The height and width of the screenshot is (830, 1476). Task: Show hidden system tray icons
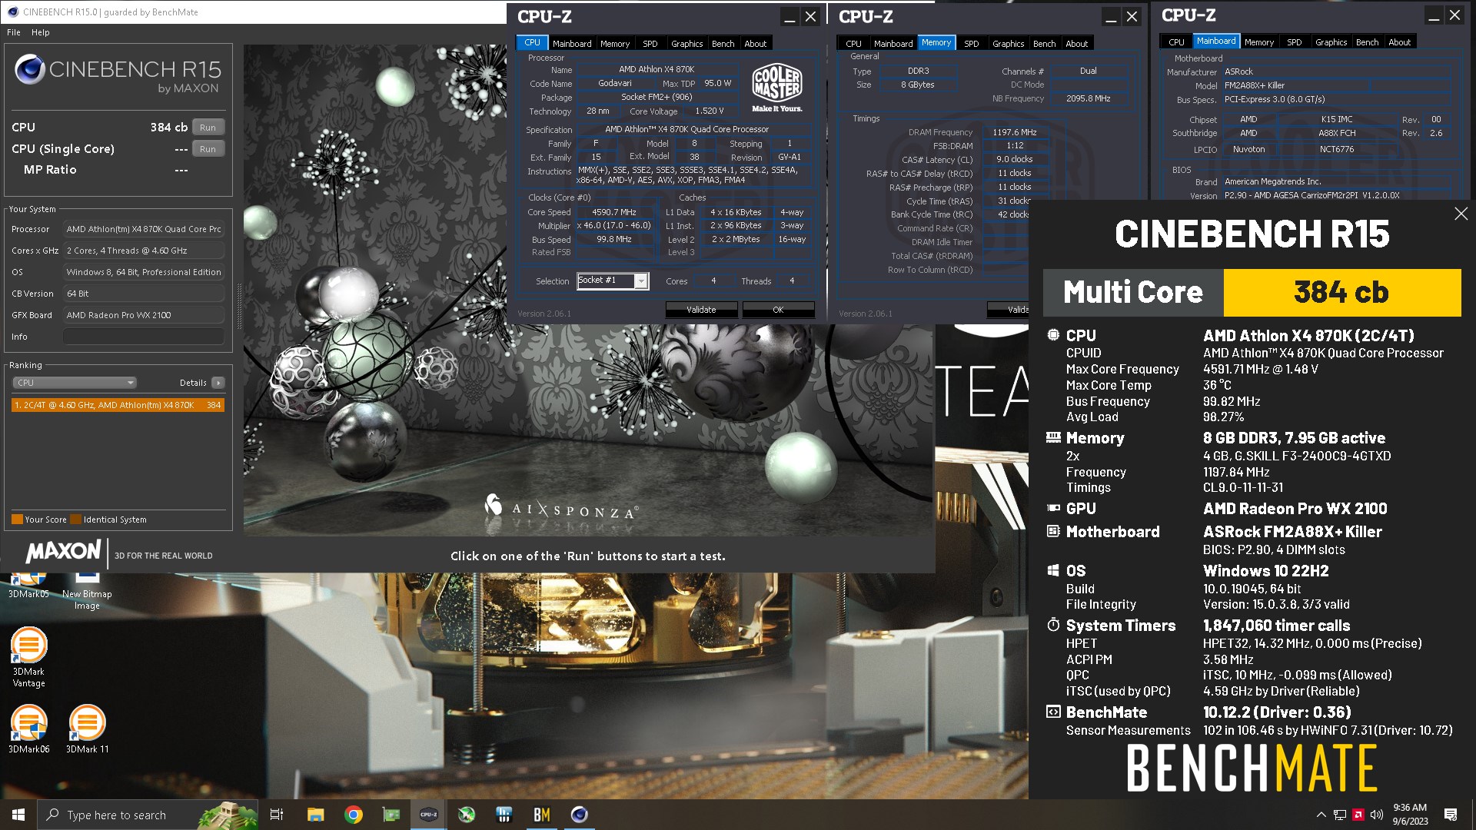(1321, 815)
